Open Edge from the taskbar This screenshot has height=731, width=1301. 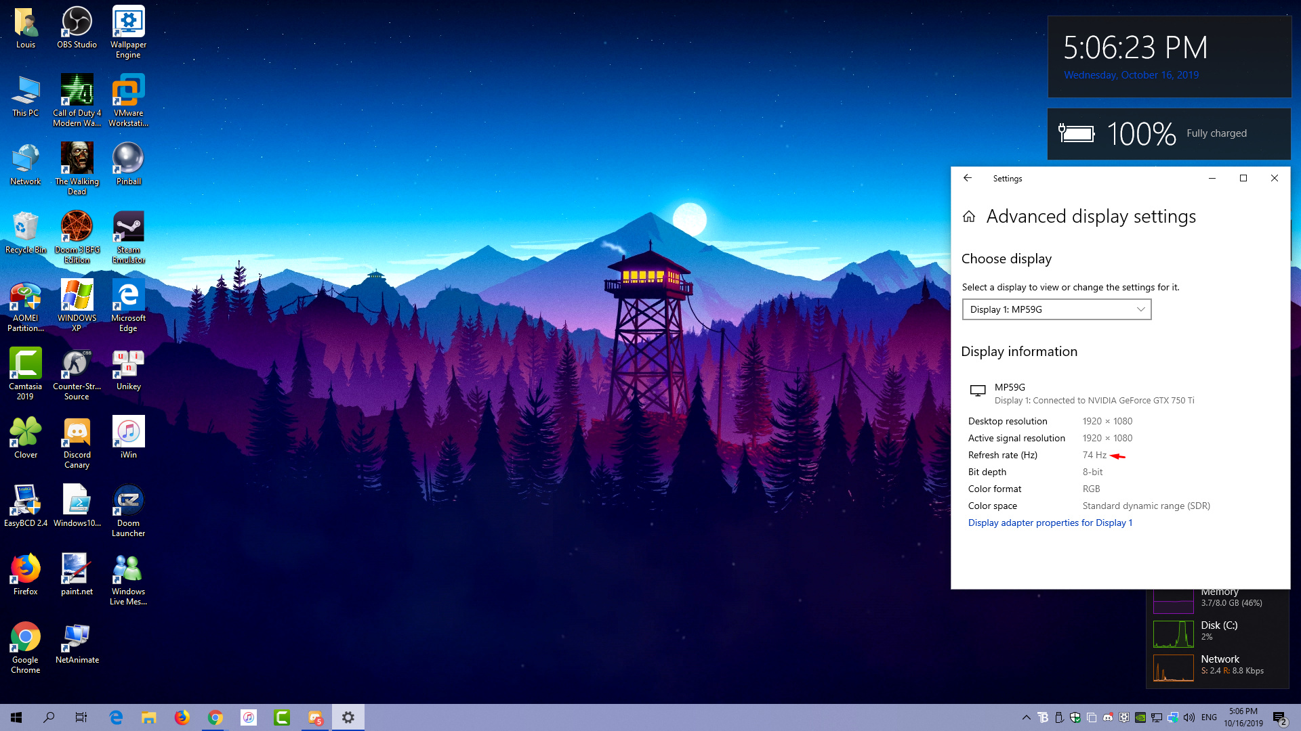[x=117, y=717]
